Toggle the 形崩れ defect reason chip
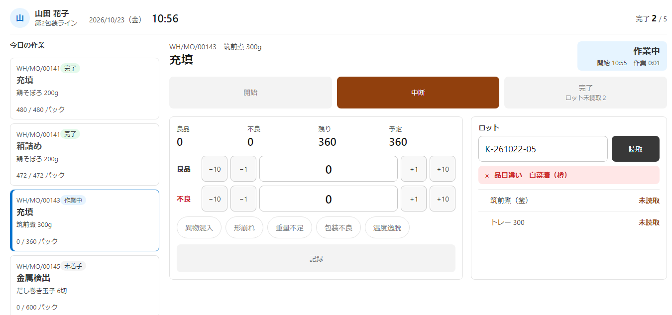The image size is (672, 315). (244, 227)
